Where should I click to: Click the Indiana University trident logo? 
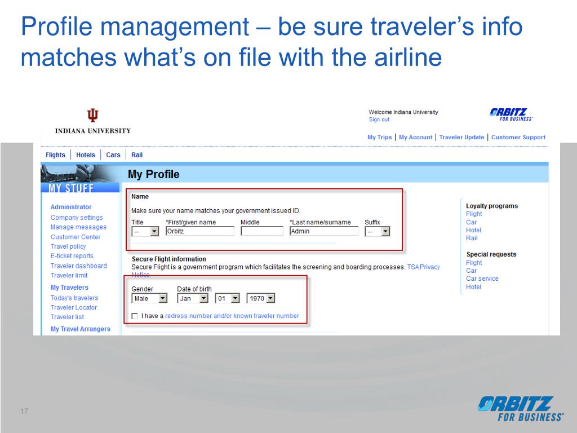pos(93,115)
